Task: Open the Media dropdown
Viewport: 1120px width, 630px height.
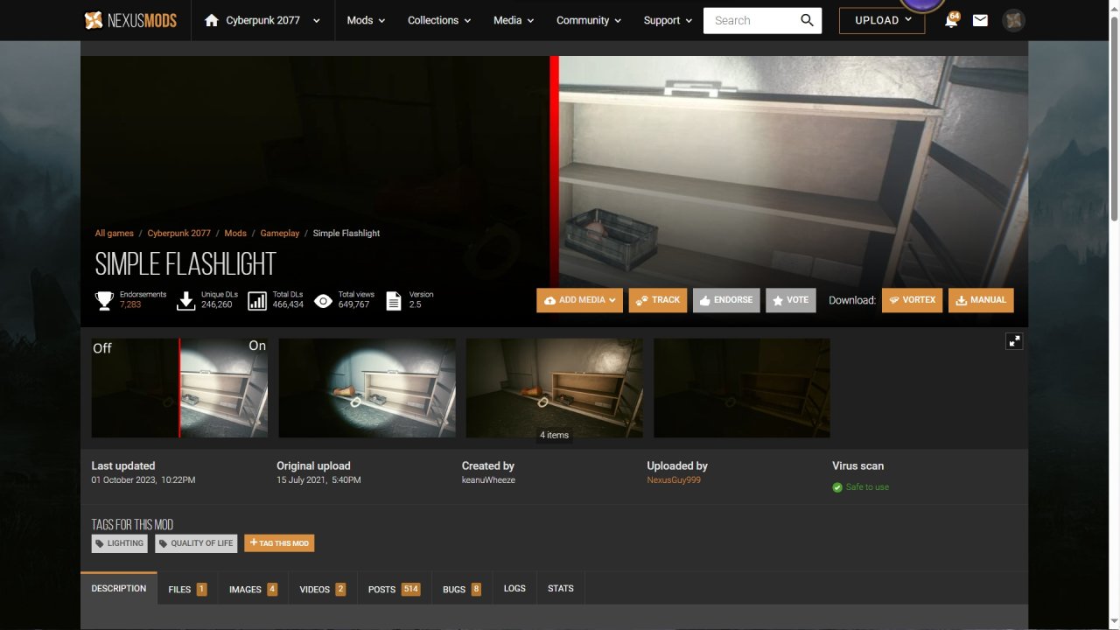Action: 514,20
